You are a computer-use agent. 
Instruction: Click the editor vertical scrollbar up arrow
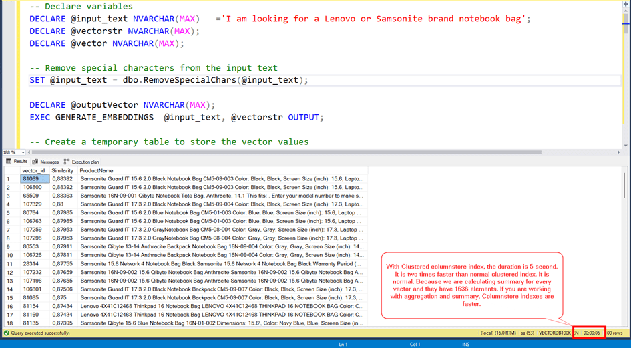coord(626,5)
